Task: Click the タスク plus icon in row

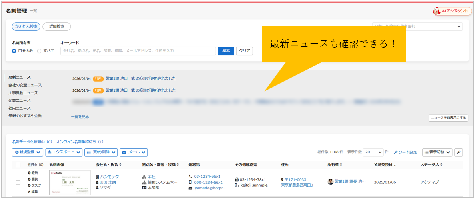Action: [29, 185]
